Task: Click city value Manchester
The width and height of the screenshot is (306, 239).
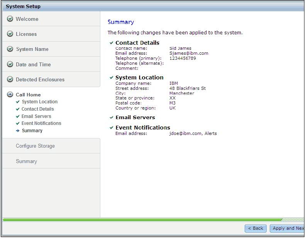Action: [x=182, y=93]
